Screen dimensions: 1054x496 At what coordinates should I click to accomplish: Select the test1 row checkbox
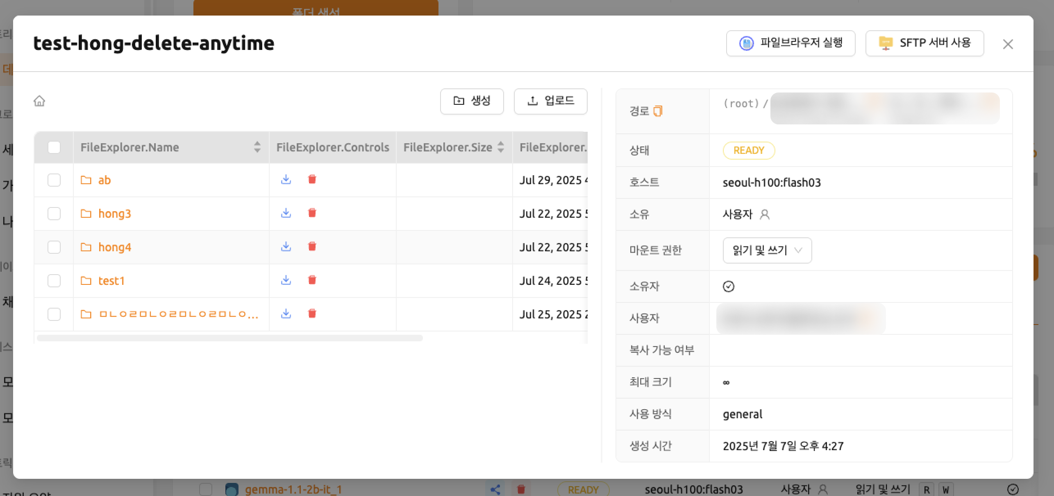tap(54, 281)
